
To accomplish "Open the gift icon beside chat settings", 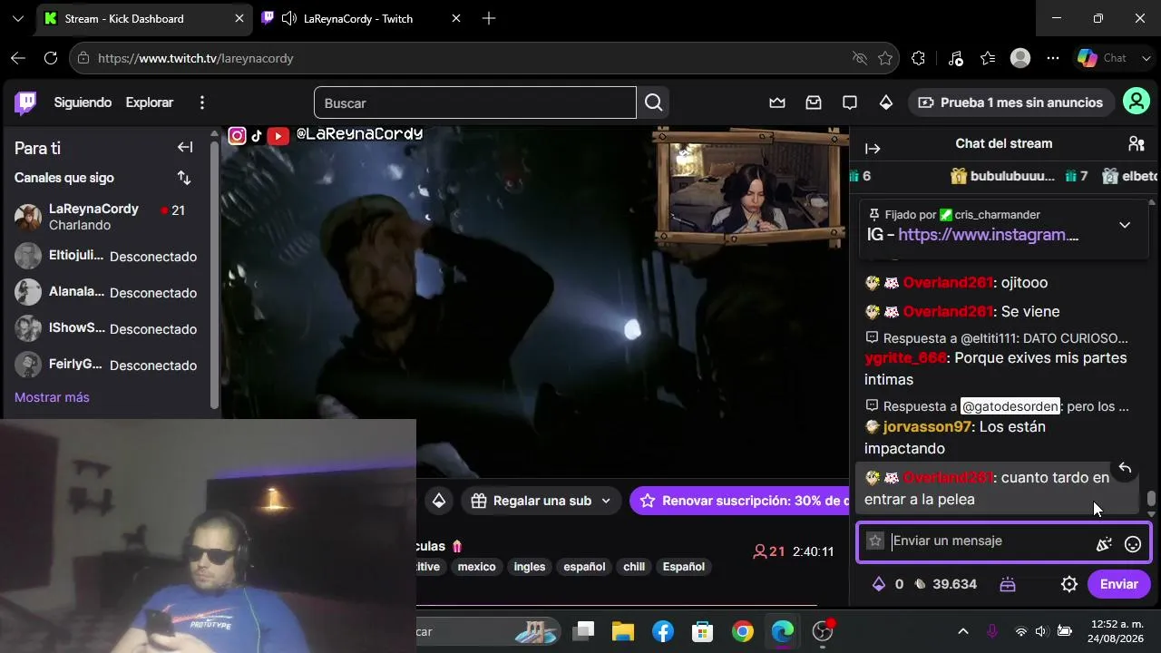I will [x=1008, y=584].
